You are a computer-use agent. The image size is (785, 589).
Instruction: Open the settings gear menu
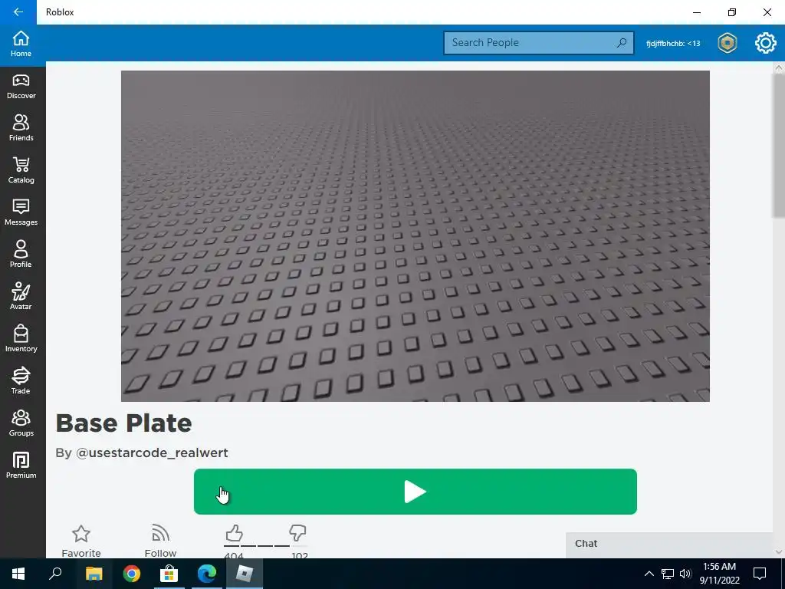(x=765, y=43)
